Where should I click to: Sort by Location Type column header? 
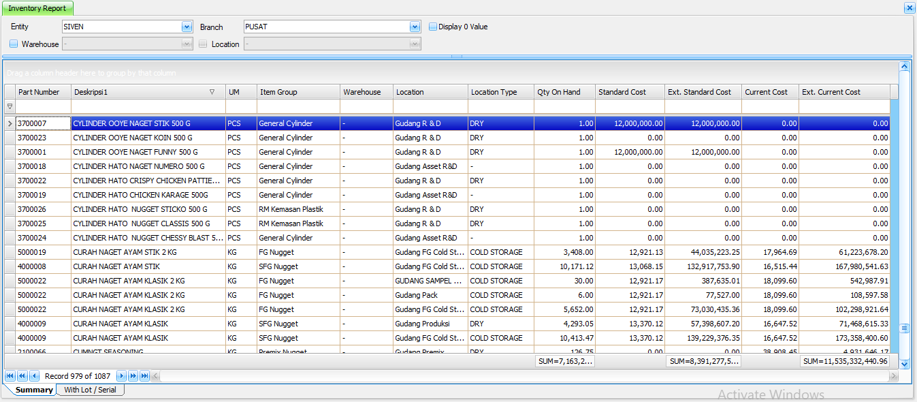[x=501, y=92]
